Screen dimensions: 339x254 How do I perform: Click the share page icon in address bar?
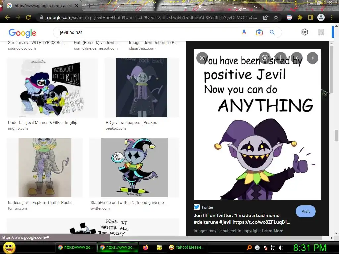(x=266, y=17)
